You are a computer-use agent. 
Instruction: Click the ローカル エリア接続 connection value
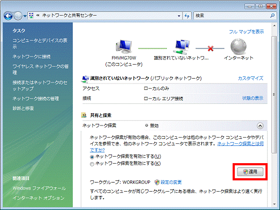tap(163, 99)
